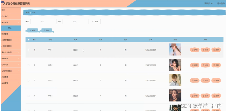Click the 年龄 column header
Screen dimensions: 226x111
[x=100, y=40]
